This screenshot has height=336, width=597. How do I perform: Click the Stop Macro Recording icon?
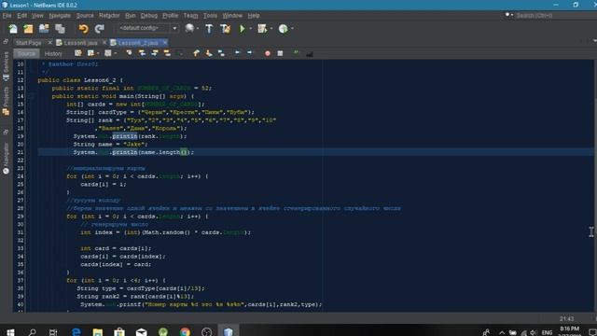pos(280,54)
